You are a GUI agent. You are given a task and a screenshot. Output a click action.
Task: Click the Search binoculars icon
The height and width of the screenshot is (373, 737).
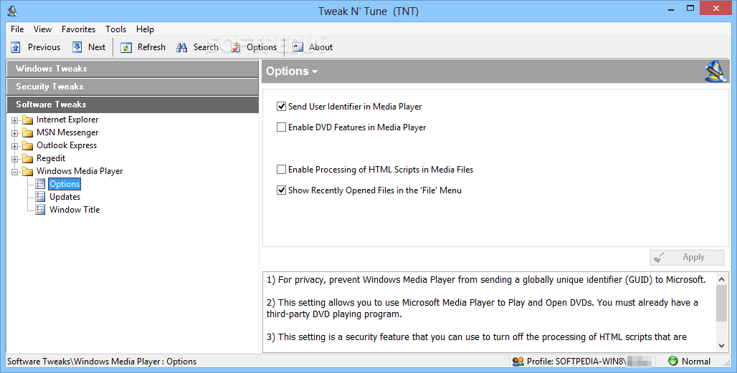coord(182,47)
